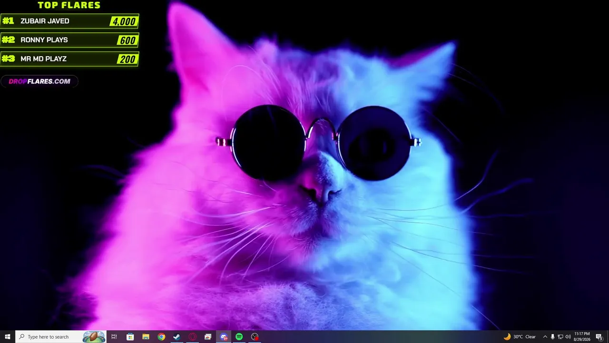Open File Explorer from the taskbar
This screenshot has width=609, height=343.
click(146, 337)
